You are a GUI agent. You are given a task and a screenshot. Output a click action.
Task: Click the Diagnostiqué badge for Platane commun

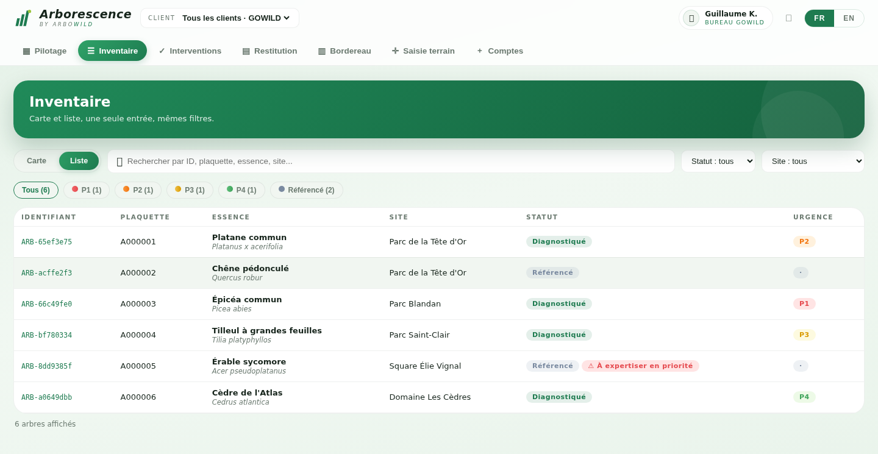click(x=559, y=242)
